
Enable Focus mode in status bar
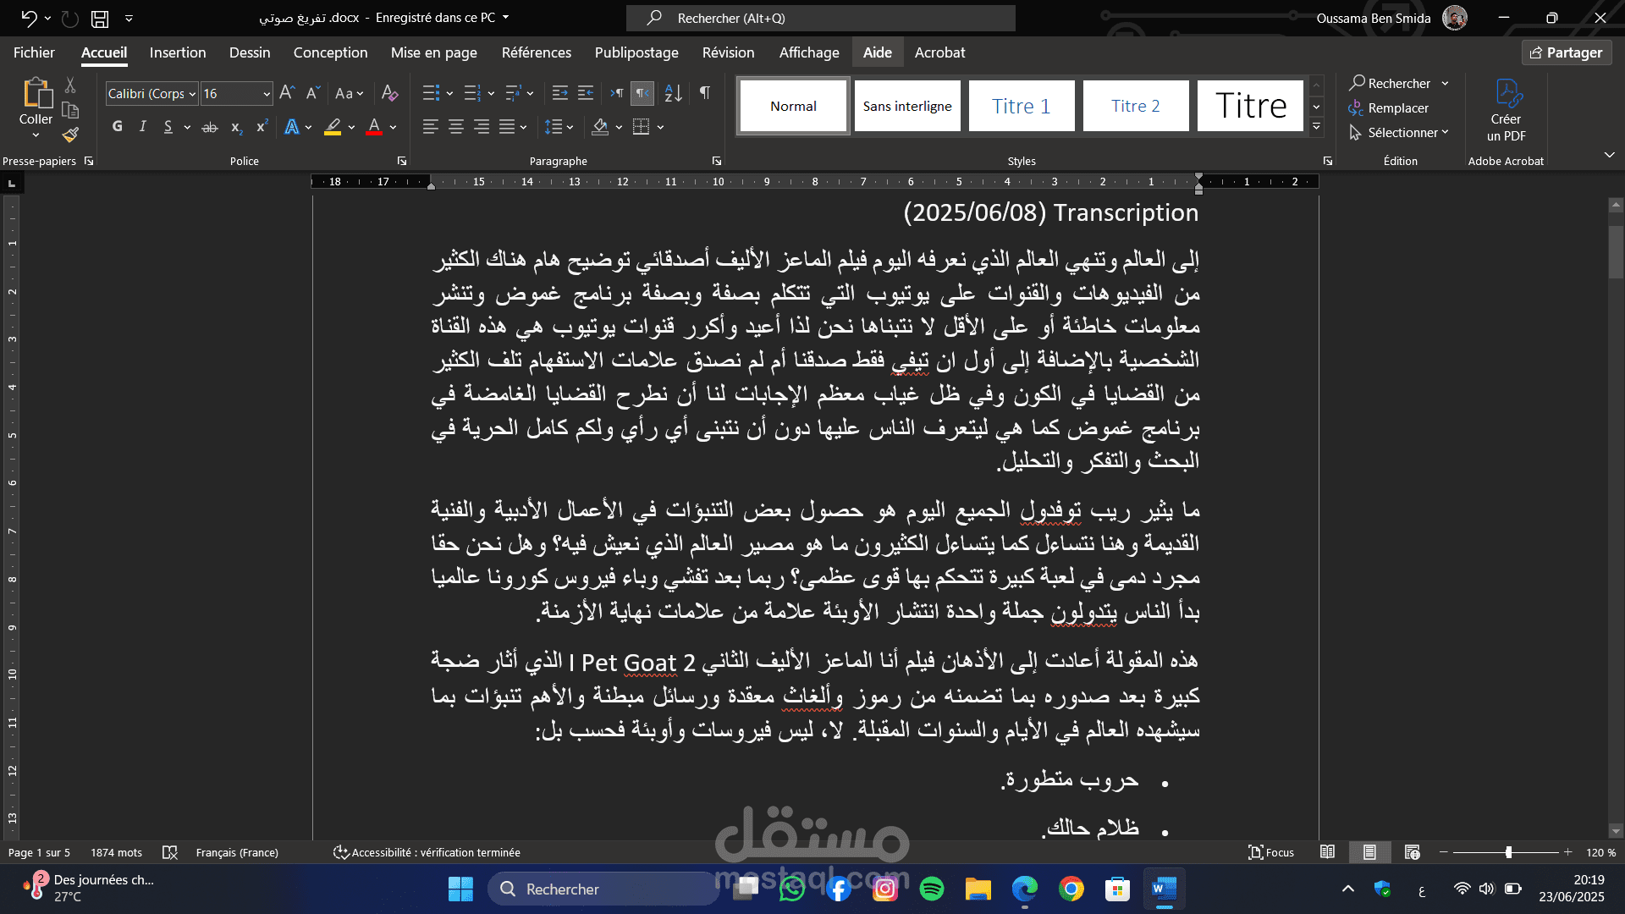coord(1271,852)
